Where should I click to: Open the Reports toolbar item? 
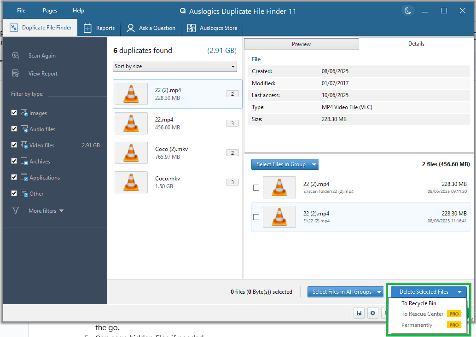(99, 28)
